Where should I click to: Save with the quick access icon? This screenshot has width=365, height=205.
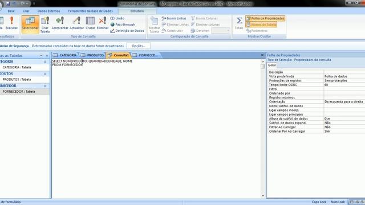(x=8, y=3)
